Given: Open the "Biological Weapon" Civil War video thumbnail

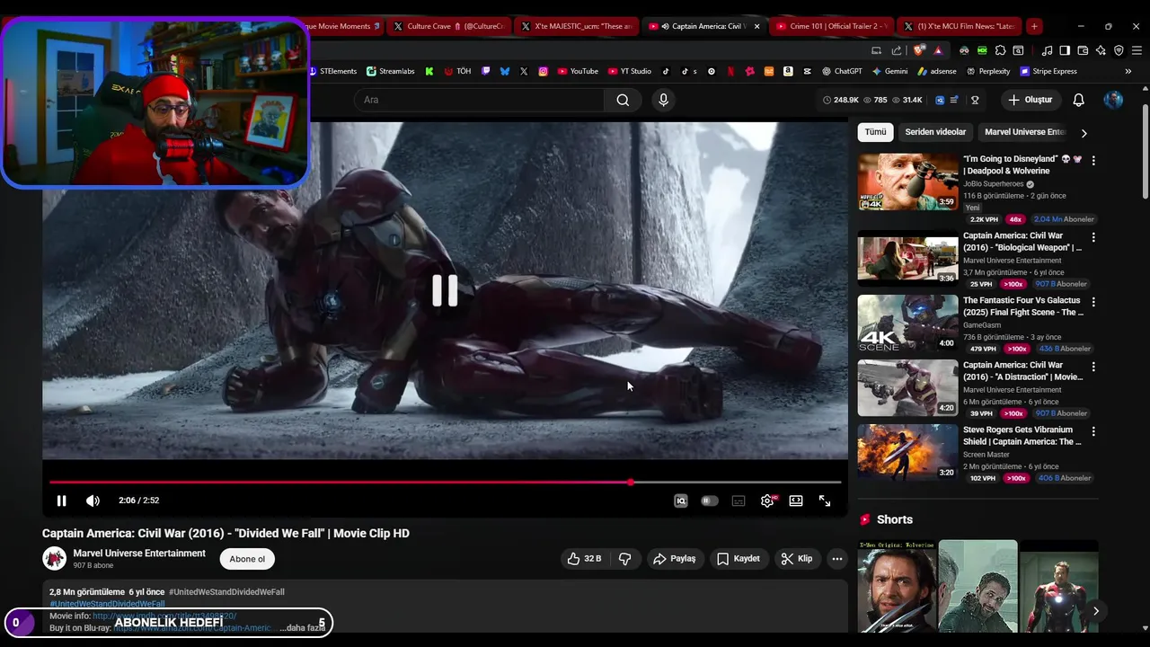Looking at the screenshot, I should click(x=907, y=258).
